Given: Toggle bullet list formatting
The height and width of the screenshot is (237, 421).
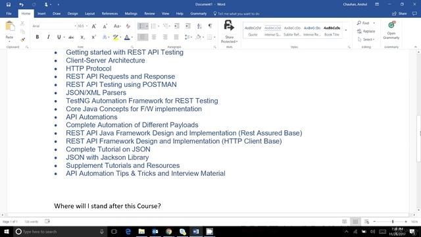Looking at the screenshot, I should pos(141,26).
